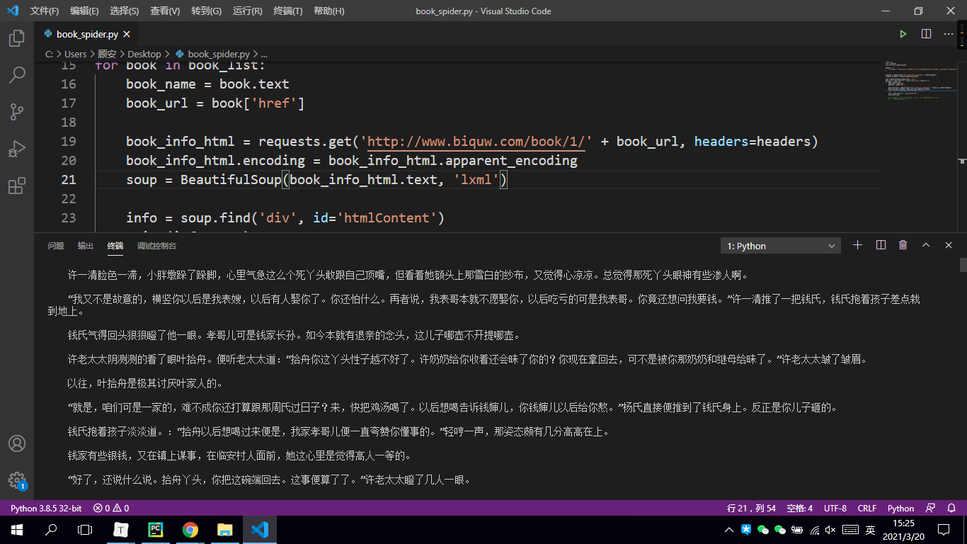The image size is (967, 544).
Task: Change CRLF end-of-line sequence
Action: [x=866, y=508]
